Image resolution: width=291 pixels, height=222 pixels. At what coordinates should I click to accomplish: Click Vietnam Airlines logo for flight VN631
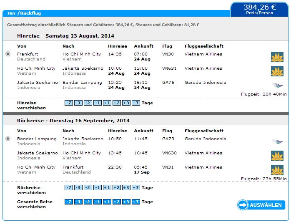coord(277,71)
